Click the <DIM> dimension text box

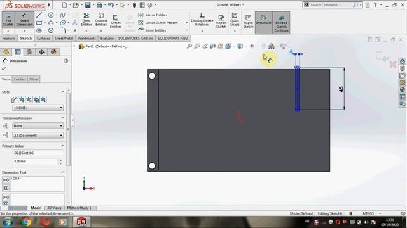coord(37,184)
